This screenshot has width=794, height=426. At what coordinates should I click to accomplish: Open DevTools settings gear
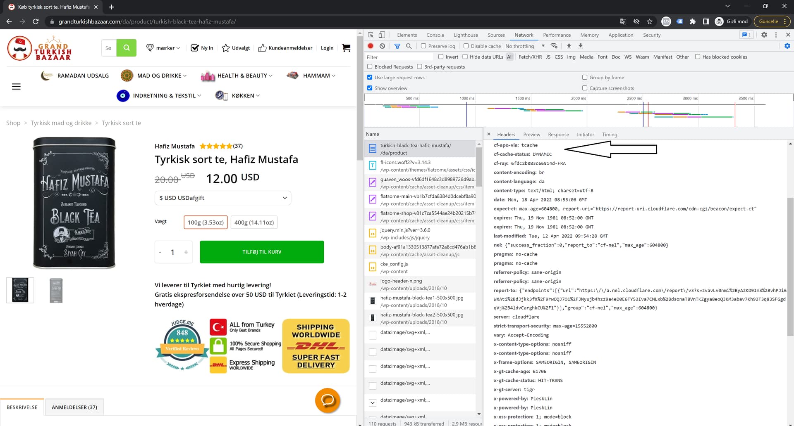763,35
